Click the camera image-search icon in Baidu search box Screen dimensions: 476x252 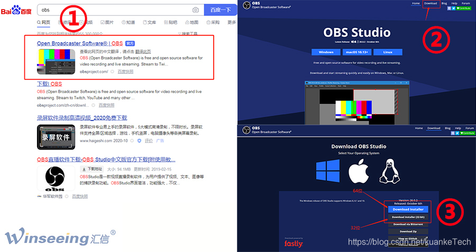click(196, 10)
